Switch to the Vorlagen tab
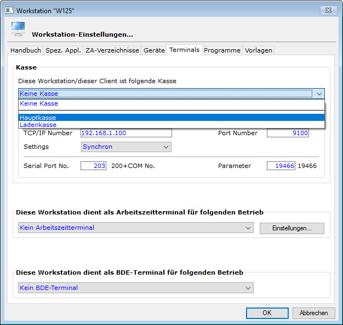343x325 pixels. pyautogui.click(x=258, y=50)
